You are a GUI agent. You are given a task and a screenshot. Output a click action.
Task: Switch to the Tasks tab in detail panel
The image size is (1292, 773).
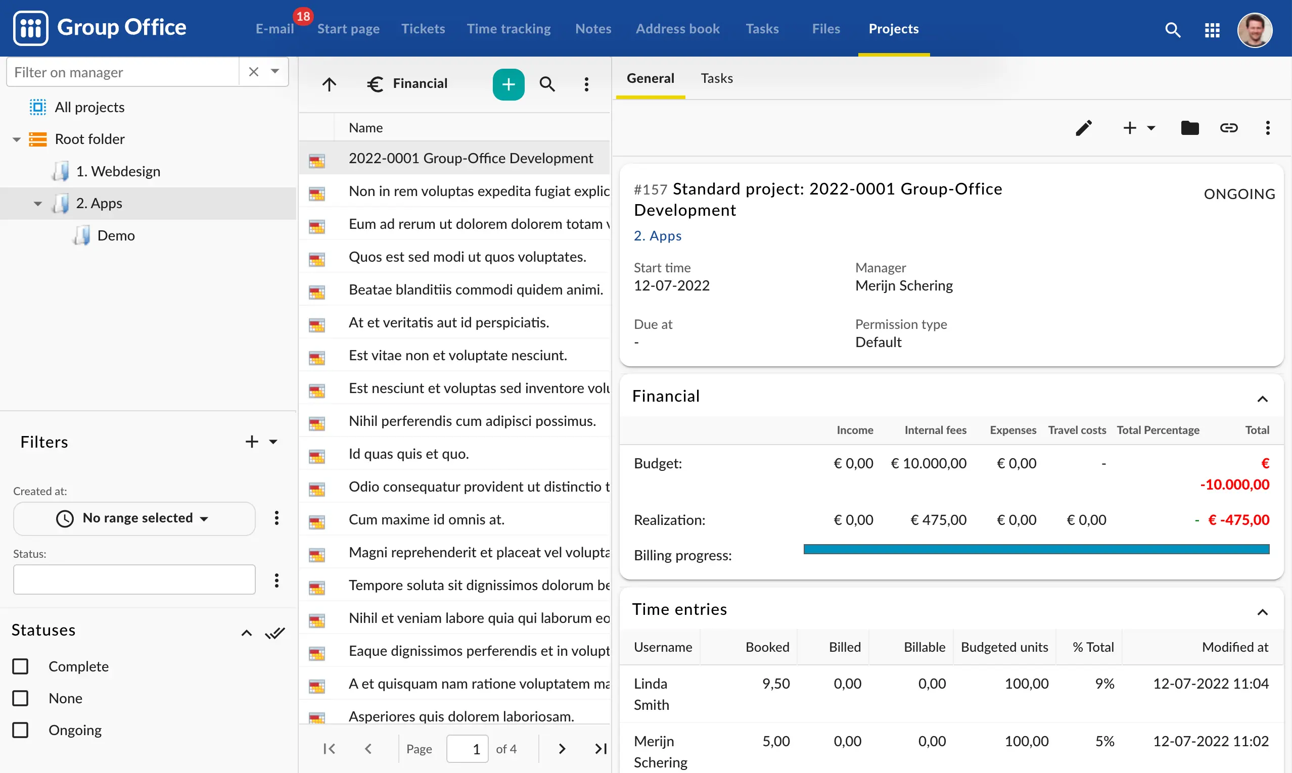pyautogui.click(x=717, y=78)
